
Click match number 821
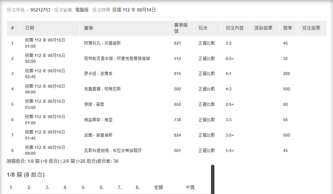click(177, 43)
